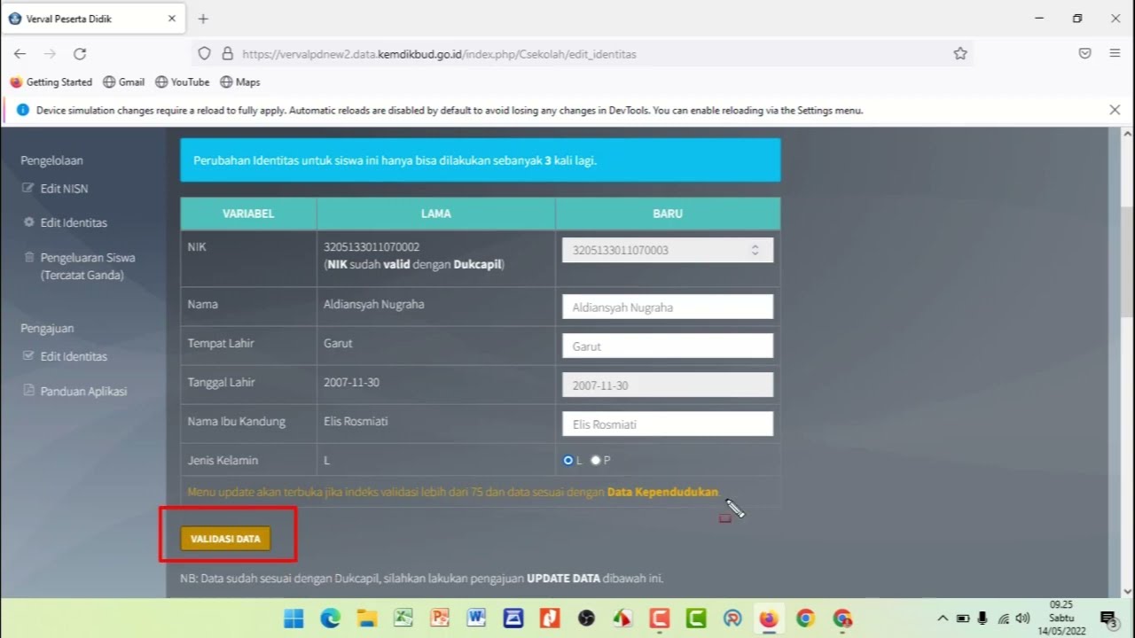The height and width of the screenshot is (638, 1135).
Task: Open Edit Identitas under Pengajuan
Action: click(65, 356)
